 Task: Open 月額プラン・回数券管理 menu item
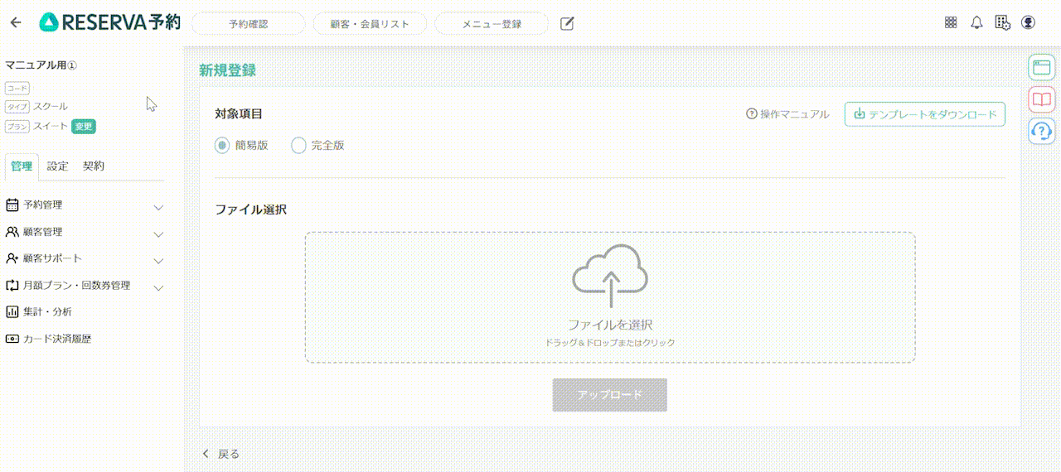click(x=77, y=285)
